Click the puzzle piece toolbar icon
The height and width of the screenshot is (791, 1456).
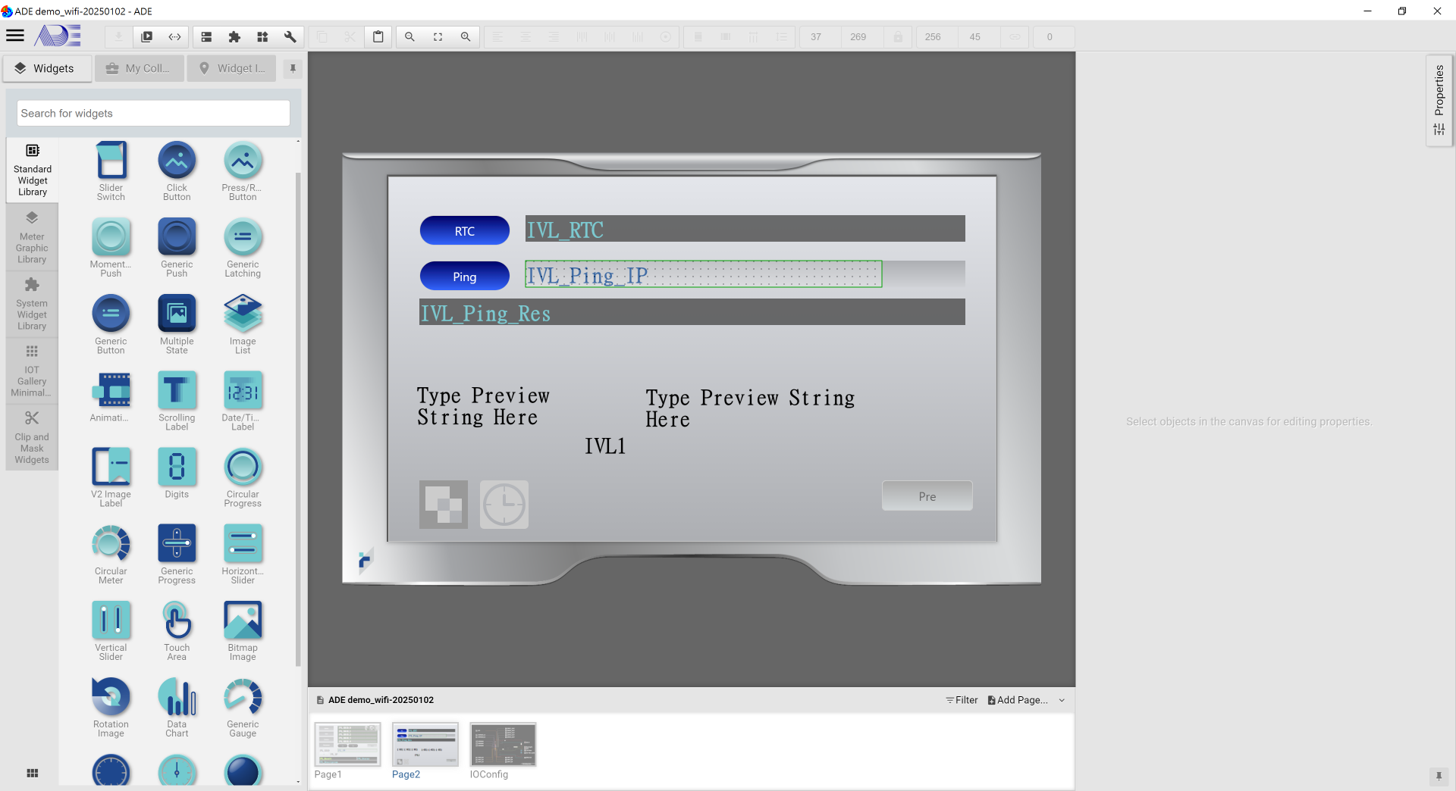(x=234, y=36)
